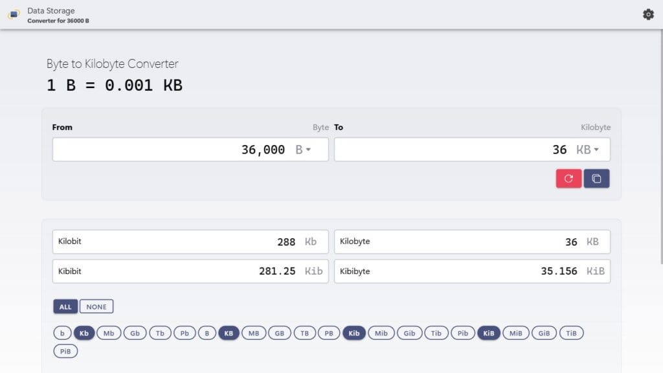Select the ALL units button
This screenshot has height=373, width=663.
65,306
